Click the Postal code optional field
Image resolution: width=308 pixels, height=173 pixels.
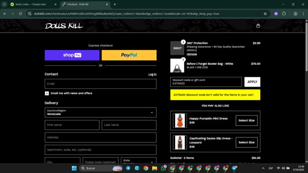[x=101, y=161]
